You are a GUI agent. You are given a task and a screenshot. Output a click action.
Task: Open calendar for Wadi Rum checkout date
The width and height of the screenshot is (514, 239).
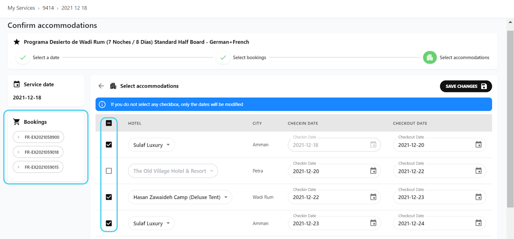478,197
